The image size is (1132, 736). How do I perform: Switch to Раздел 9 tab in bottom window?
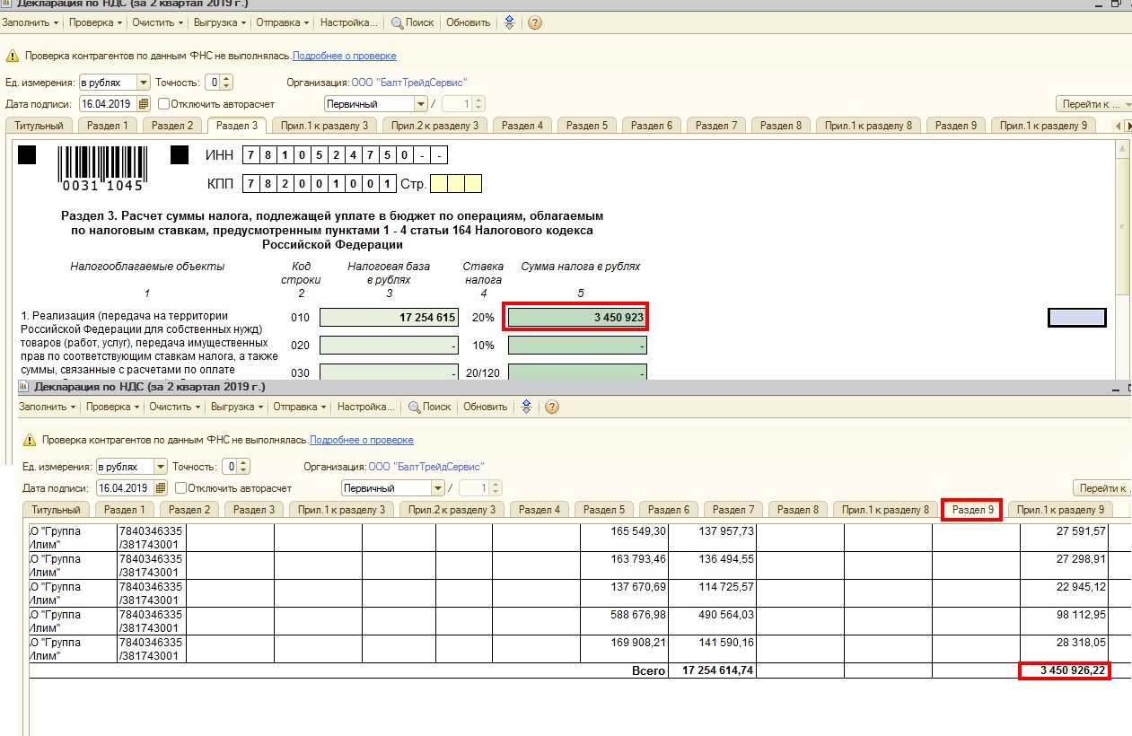point(972,510)
